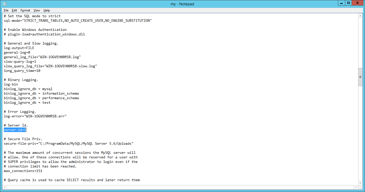
Task: Click the long_query_time=10 line
Action: 22,71
